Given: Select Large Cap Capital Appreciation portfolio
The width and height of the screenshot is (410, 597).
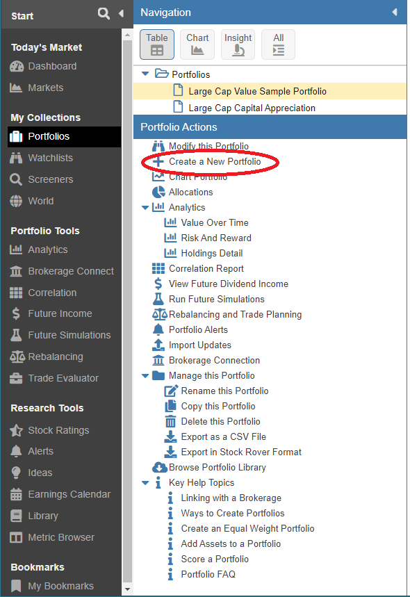Looking at the screenshot, I should point(252,108).
